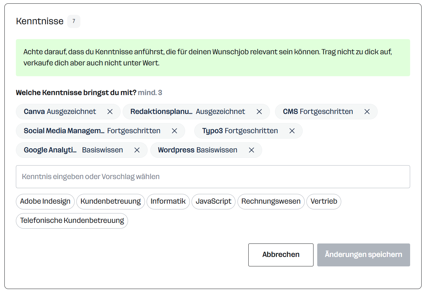Click the Kenntnis eingeben input field

[213, 177]
